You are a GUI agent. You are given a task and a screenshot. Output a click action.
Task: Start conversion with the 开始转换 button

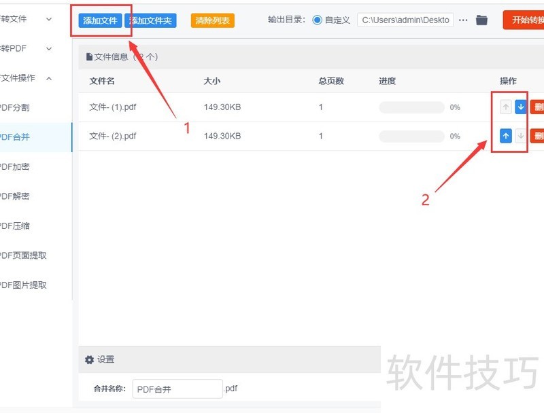tap(524, 20)
